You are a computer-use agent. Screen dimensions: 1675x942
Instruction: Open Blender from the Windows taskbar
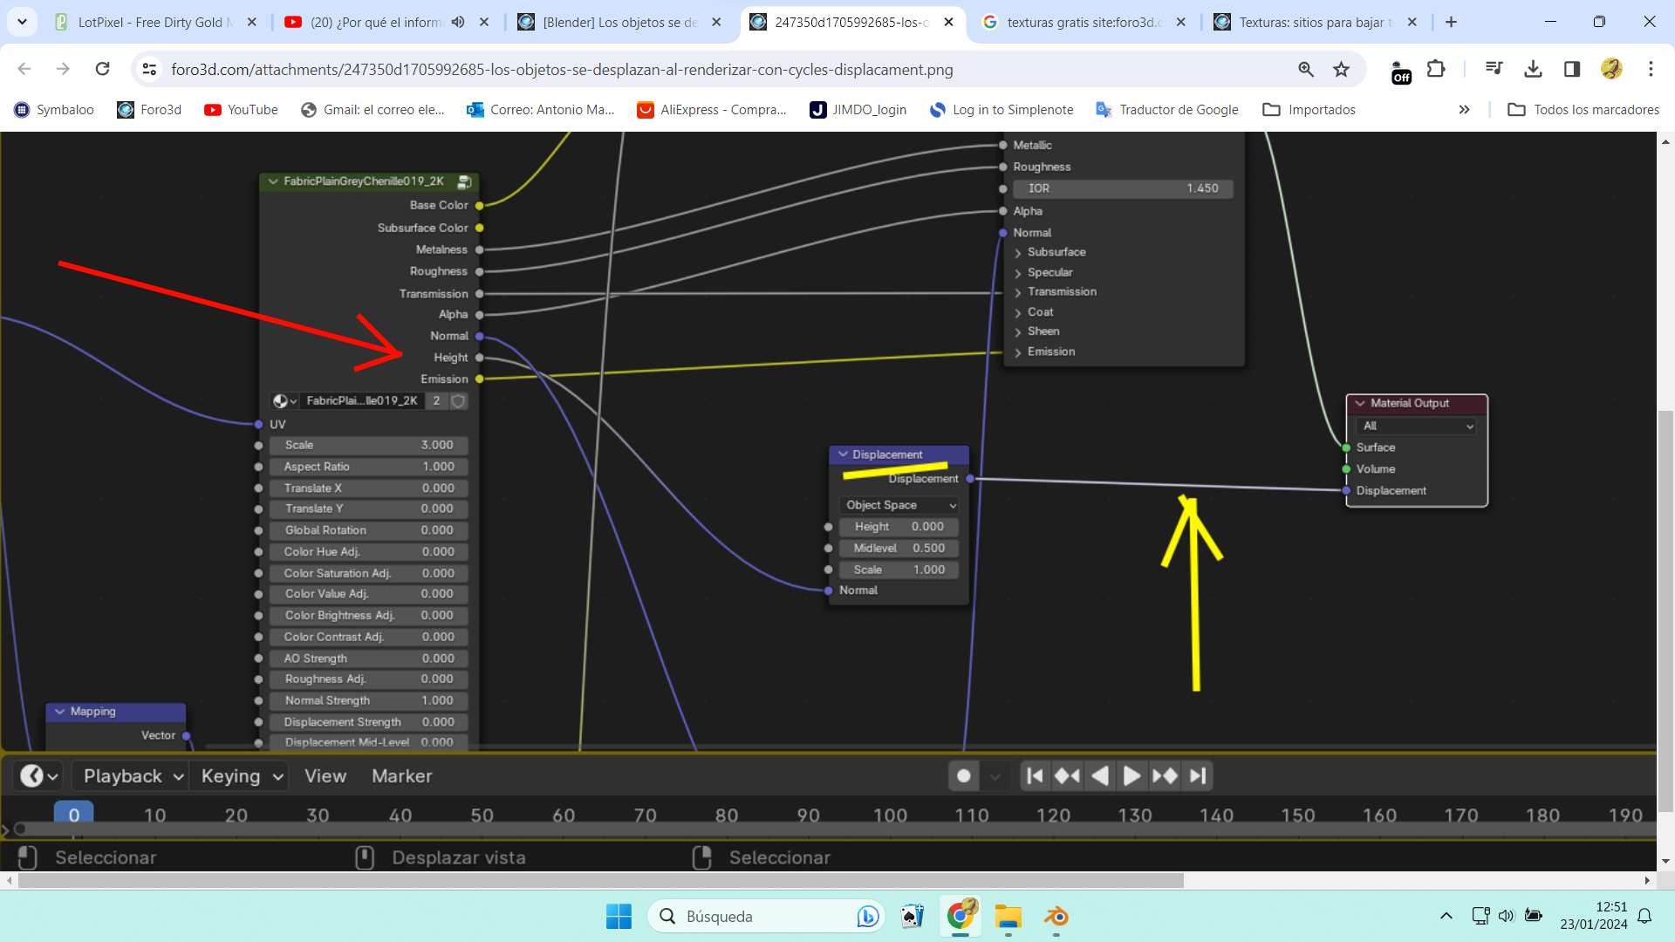tap(1056, 917)
